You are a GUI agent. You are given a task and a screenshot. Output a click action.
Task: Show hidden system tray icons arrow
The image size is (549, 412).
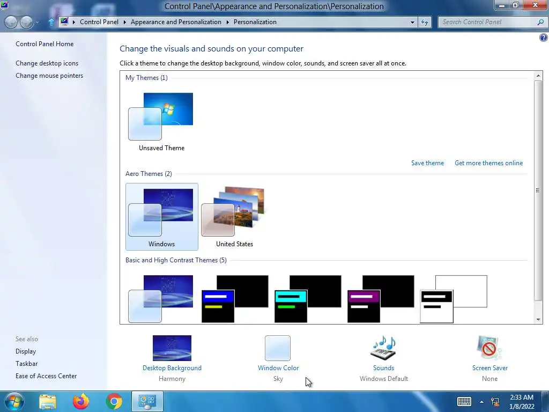pos(482,402)
